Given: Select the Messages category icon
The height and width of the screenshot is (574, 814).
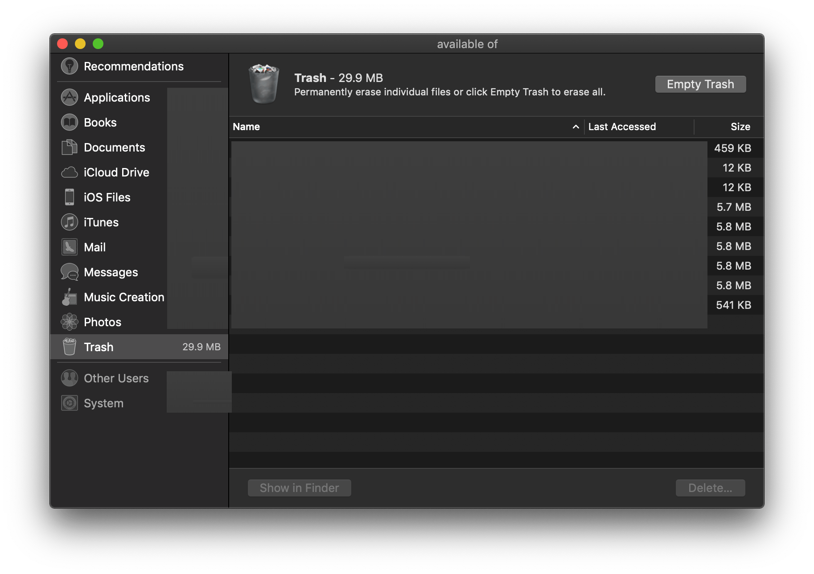Looking at the screenshot, I should (70, 272).
